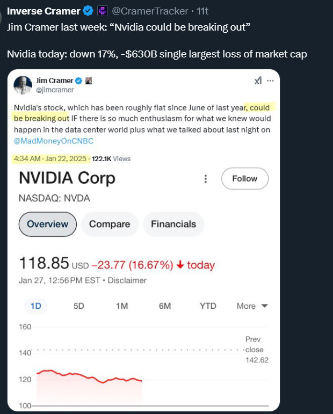
Task: Click Jim Cramer's profile avatar
Action: [x=23, y=85]
